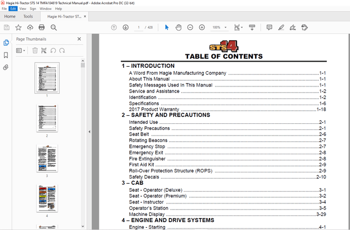Close the Hagie Hi-Tractor document tab
Viewport: 350px width, 230px height.
[85, 16]
